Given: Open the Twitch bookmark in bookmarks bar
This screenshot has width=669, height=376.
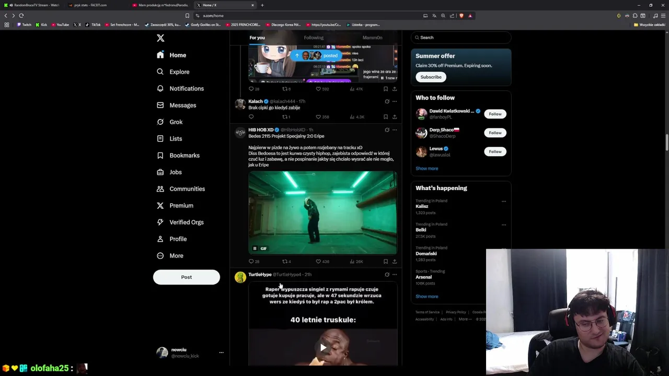Looking at the screenshot, I should [24, 25].
